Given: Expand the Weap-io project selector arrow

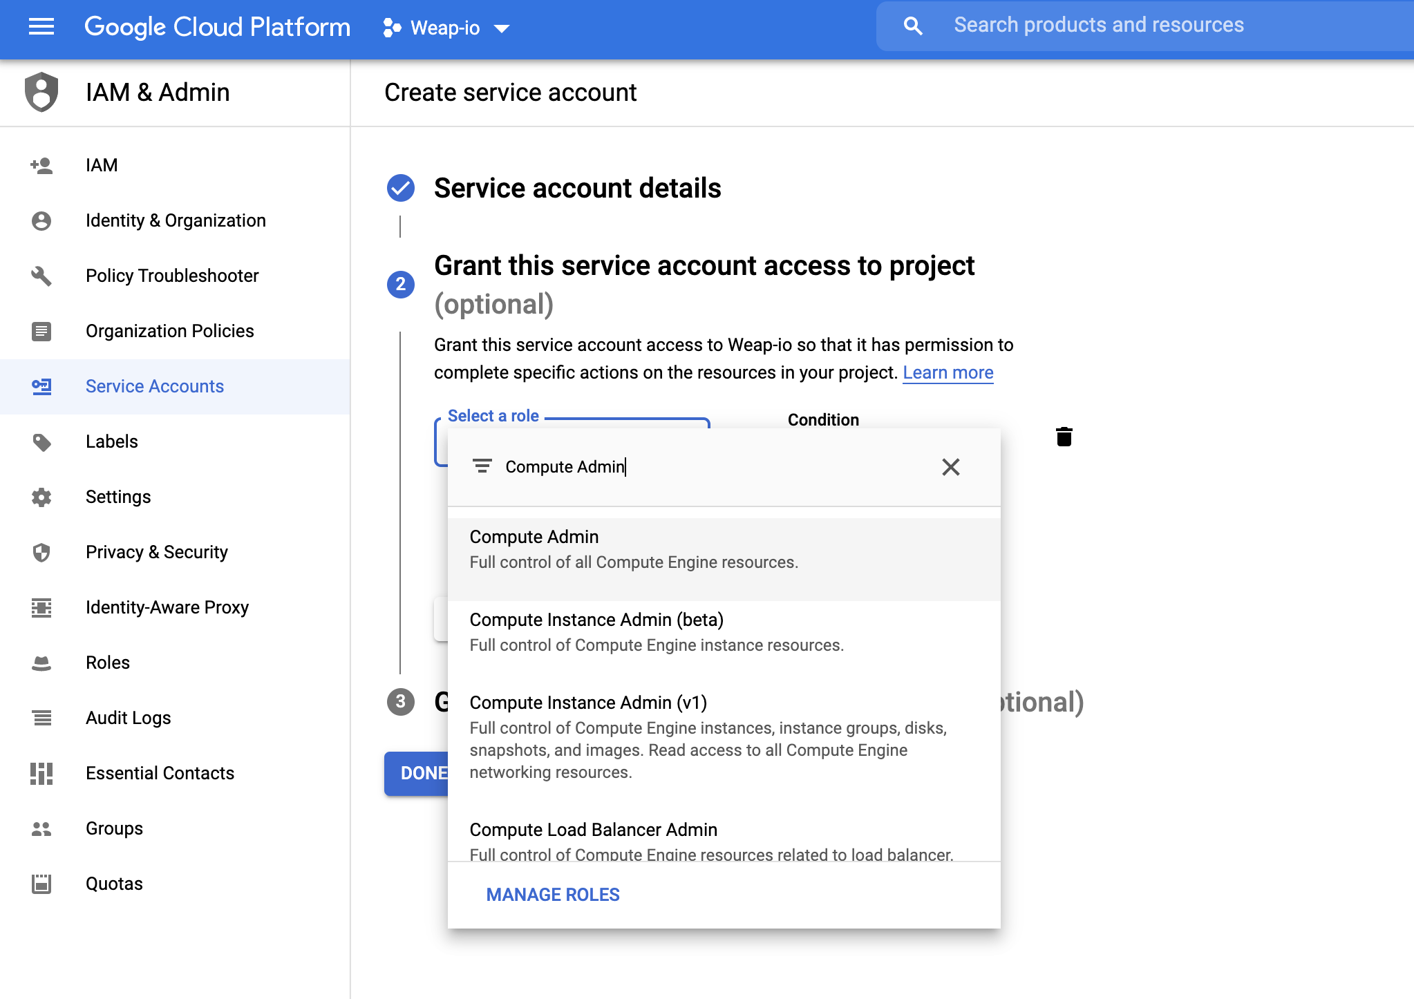Looking at the screenshot, I should [502, 28].
